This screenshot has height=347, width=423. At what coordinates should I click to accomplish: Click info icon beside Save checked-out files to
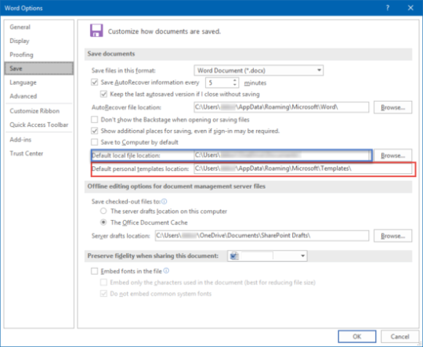(x=164, y=201)
